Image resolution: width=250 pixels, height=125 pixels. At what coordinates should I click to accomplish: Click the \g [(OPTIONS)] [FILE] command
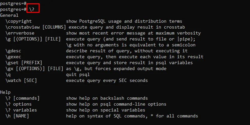coord(33,39)
